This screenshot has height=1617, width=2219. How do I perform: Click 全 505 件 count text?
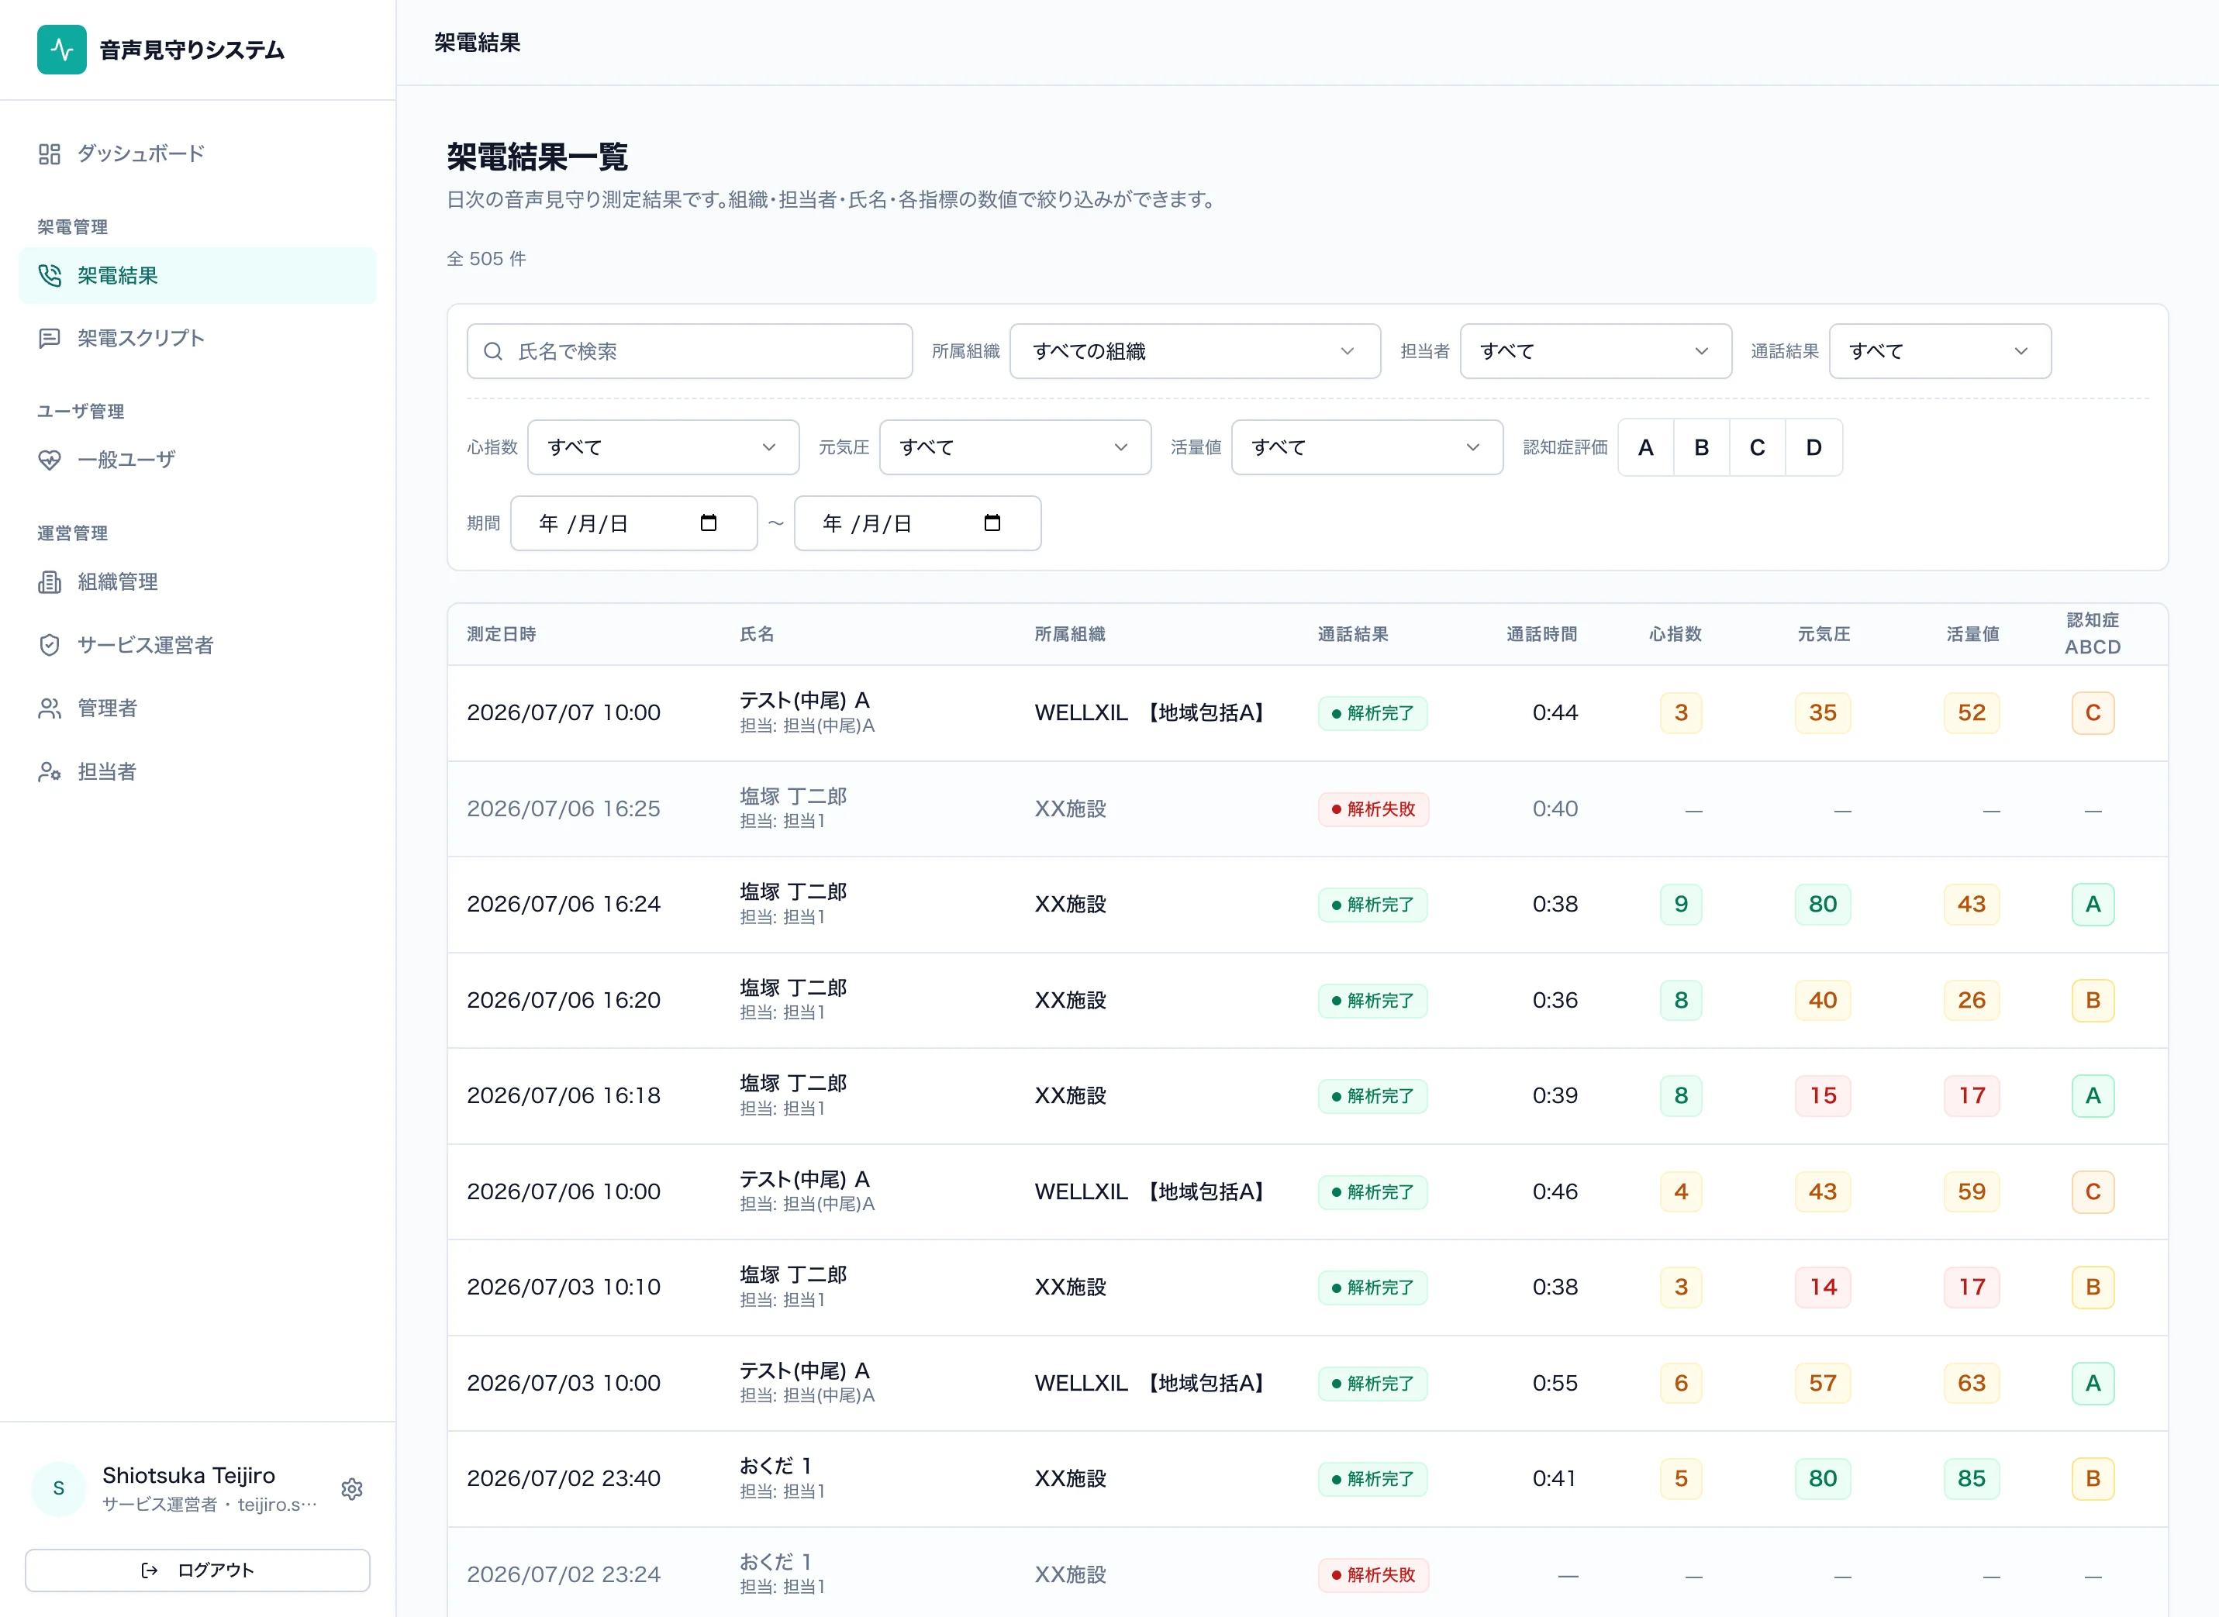(x=486, y=258)
